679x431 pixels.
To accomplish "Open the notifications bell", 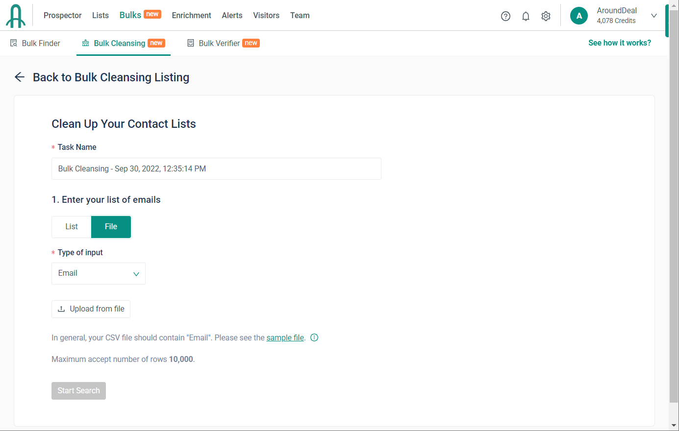I will click(x=526, y=16).
